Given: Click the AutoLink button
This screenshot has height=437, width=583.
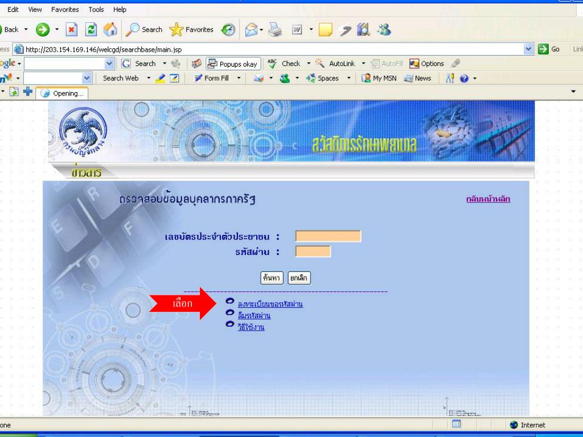Looking at the screenshot, I should [x=335, y=64].
